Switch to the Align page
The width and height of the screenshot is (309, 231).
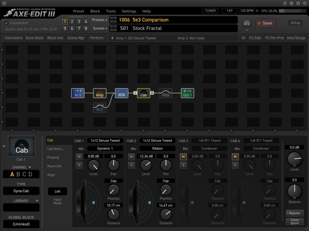(x=51, y=175)
